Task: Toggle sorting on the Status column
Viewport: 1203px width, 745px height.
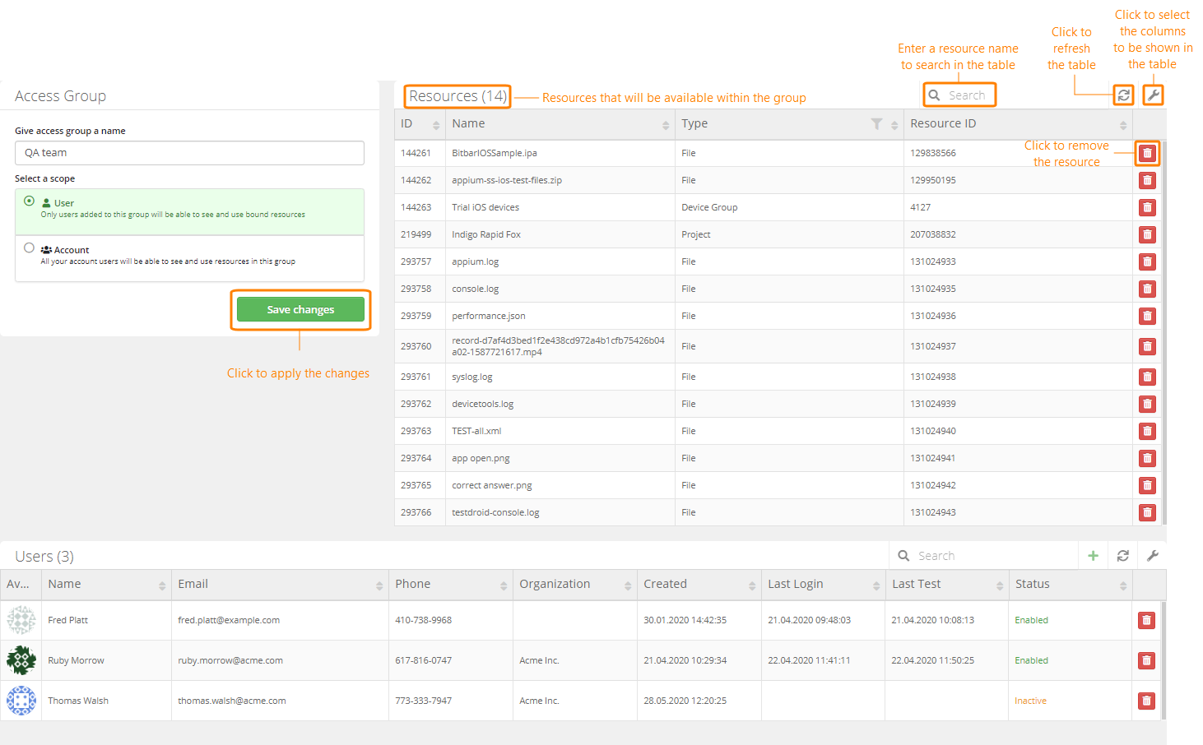Action: pos(1122,585)
